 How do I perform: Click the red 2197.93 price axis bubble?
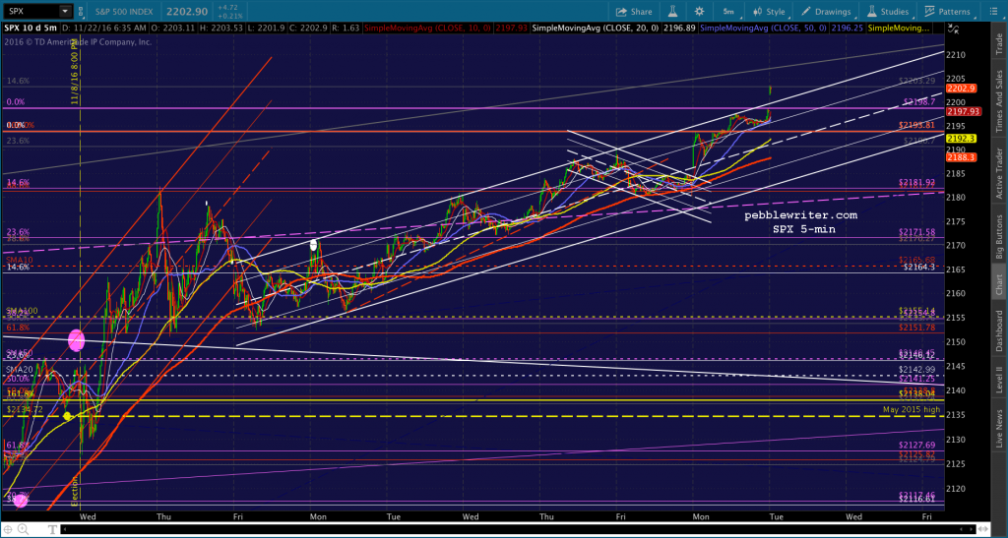tap(963, 112)
